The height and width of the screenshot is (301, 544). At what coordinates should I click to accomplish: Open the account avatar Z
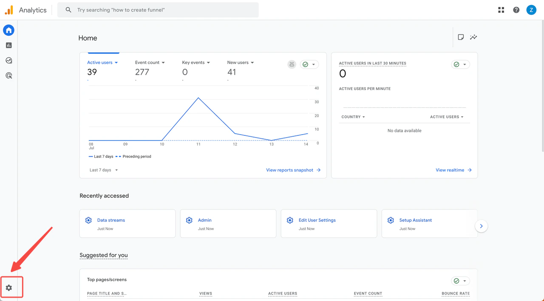click(x=531, y=10)
